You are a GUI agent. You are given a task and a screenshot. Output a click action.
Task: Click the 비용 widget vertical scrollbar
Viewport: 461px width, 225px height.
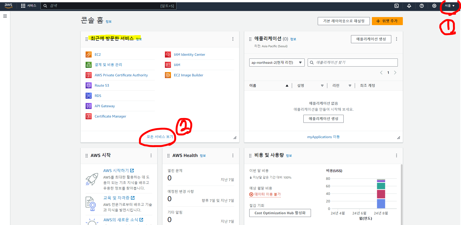(402, 194)
